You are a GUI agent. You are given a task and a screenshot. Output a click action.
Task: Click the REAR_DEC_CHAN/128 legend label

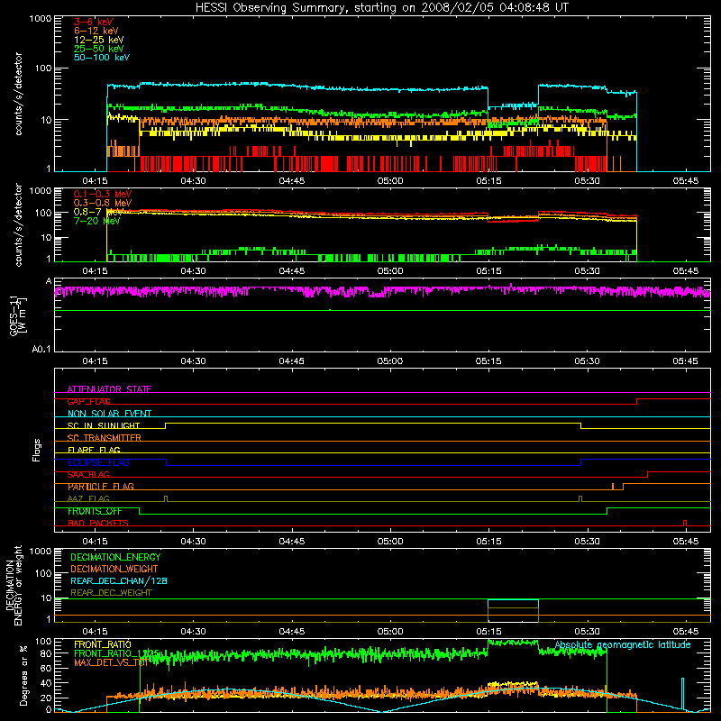(119, 580)
